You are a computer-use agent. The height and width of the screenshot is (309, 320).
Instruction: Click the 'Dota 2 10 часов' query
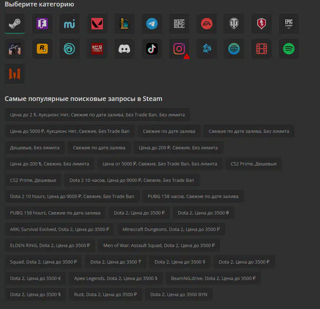pyautogui.click(x=132, y=180)
